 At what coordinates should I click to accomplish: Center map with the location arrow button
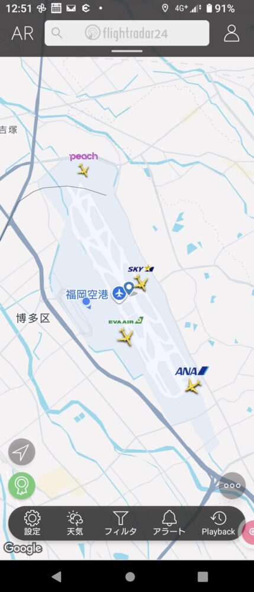pos(21,452)
